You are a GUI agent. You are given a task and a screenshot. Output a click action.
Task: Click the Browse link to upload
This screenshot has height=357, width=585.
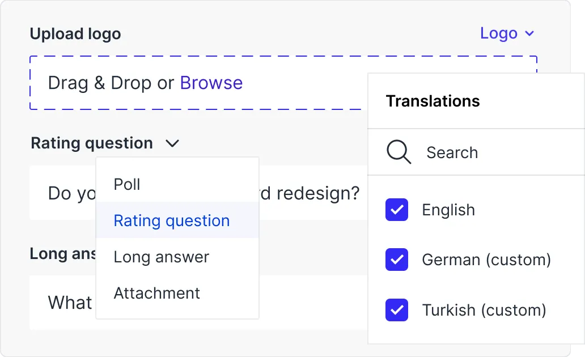coord(211,83)
